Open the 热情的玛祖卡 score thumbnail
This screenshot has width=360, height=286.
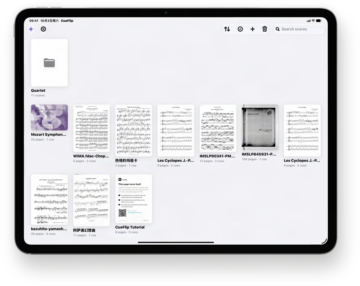pos(134,130)
